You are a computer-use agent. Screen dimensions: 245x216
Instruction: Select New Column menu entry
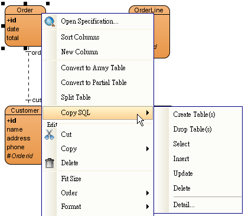tap(98, 52)
